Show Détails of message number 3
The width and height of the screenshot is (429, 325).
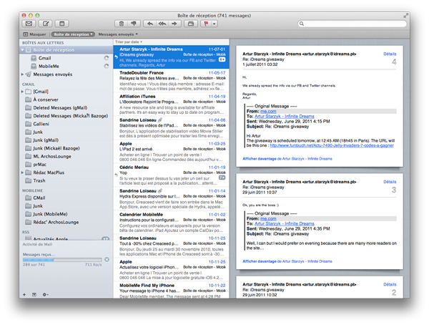[390, 182]
